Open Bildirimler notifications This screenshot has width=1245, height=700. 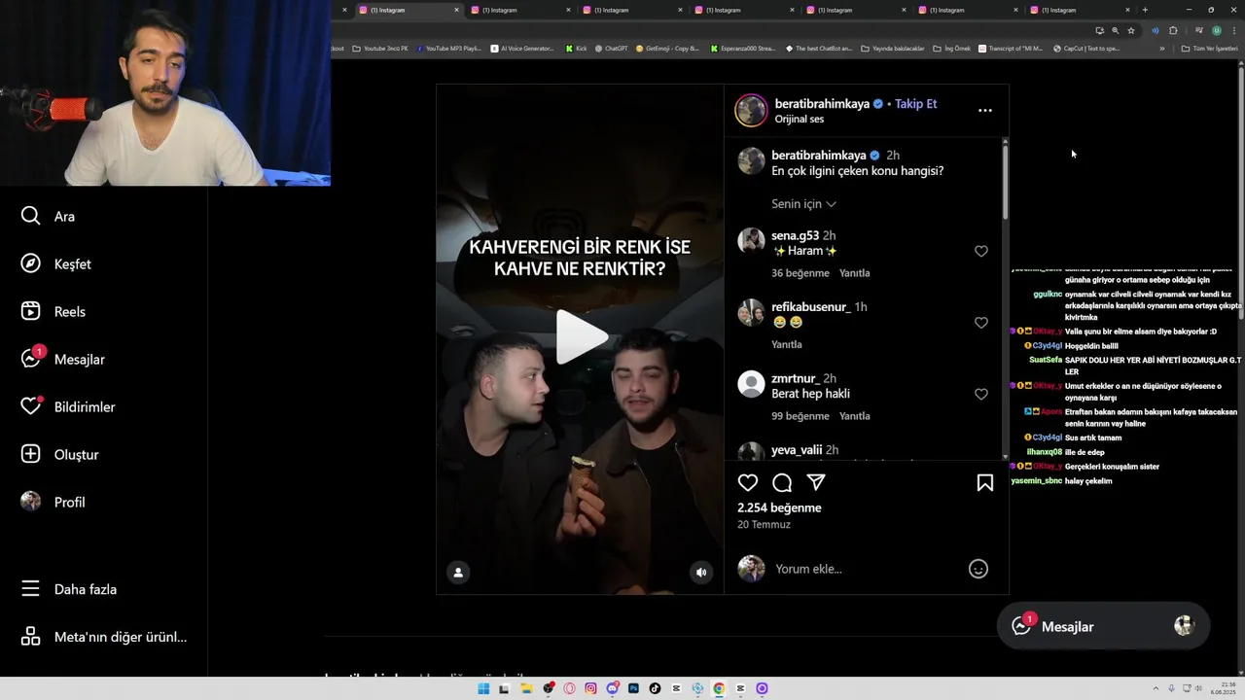click(68, 406)
